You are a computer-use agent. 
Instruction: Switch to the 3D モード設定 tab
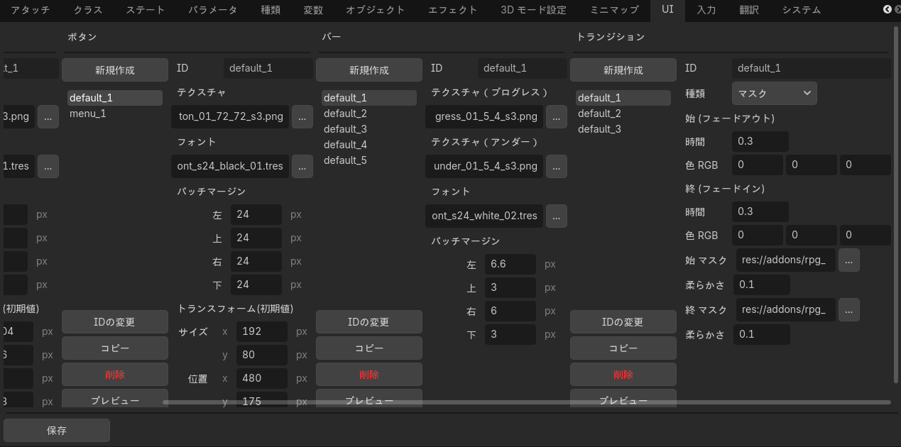[533, 10]
